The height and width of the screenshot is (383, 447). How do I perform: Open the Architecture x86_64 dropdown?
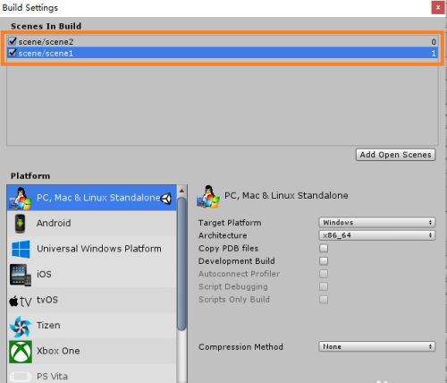pos(377,235)
